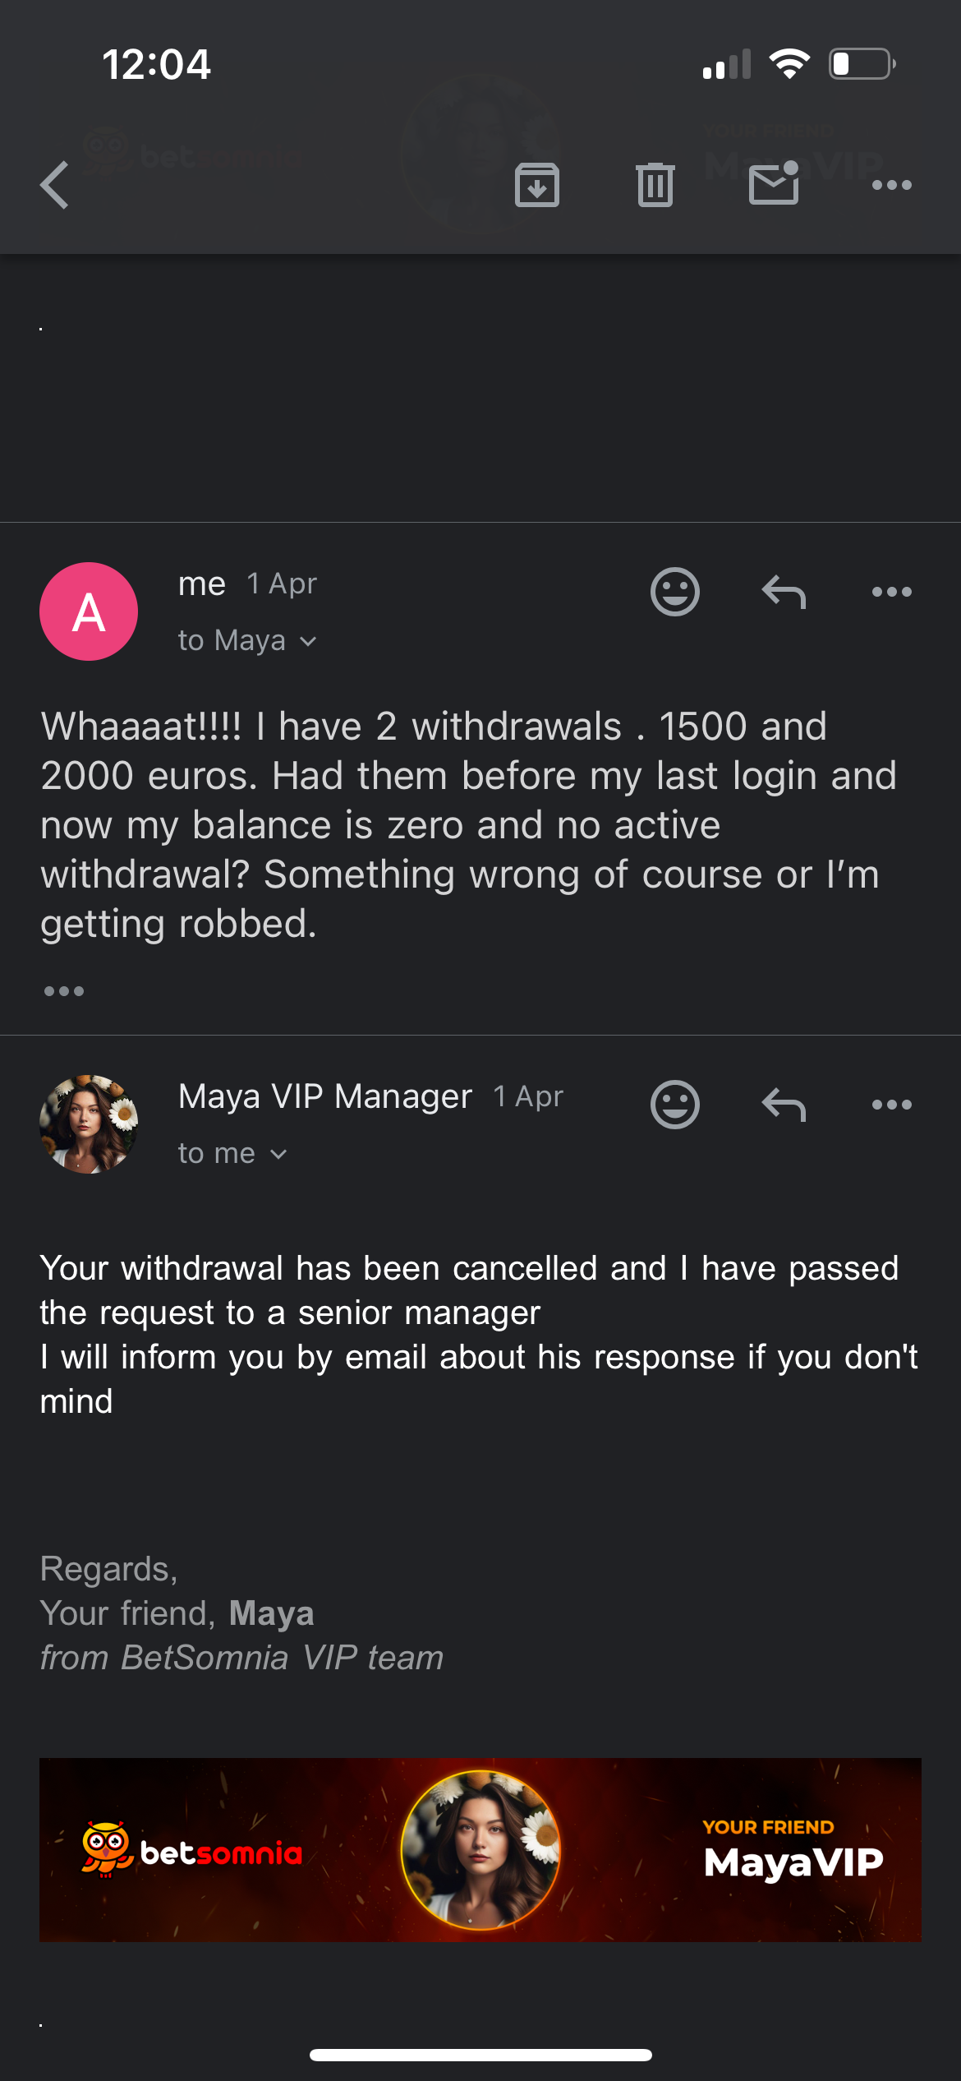961x2081 pixels.
Task: Tap the back arrow to leave the email thread
Action: coord(55,185)
